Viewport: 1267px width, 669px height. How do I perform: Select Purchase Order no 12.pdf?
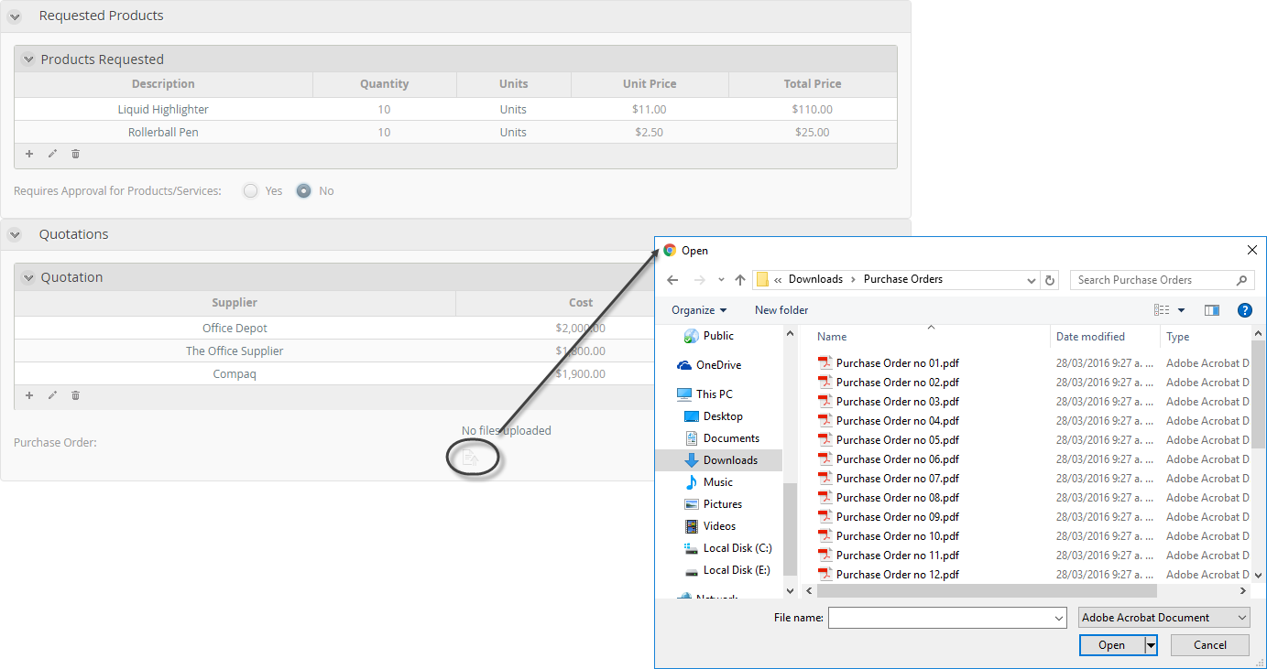(888, 575)
